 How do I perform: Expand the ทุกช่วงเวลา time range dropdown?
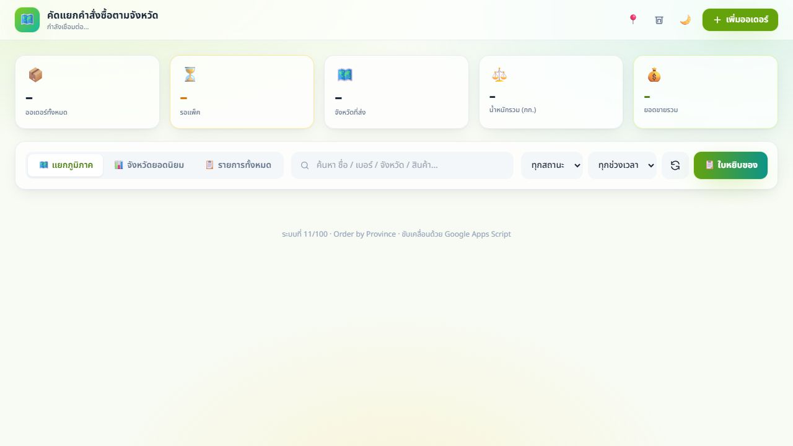tap(622, 165)
